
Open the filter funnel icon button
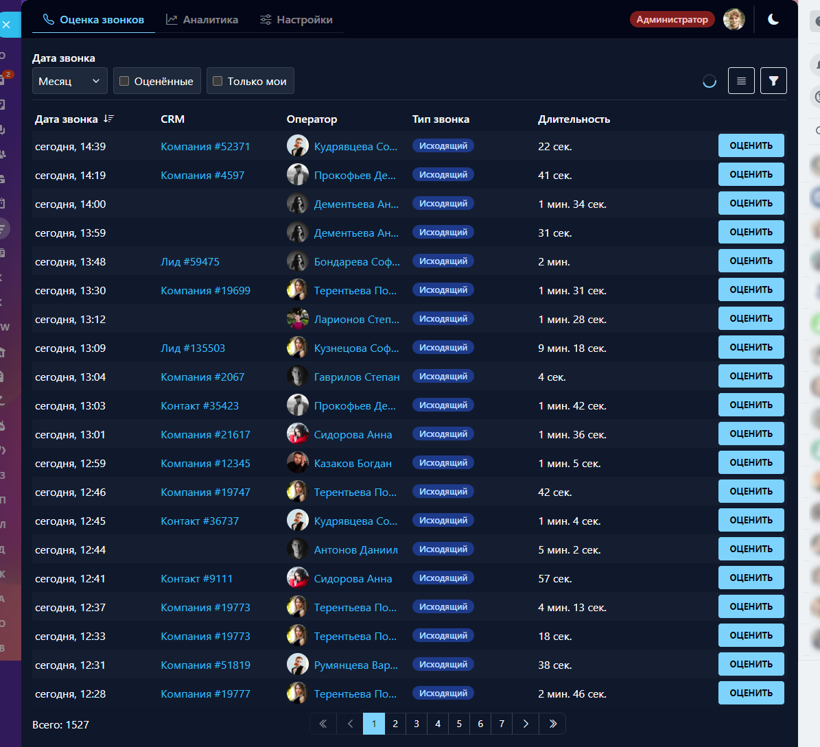click(x=773, y=81)
